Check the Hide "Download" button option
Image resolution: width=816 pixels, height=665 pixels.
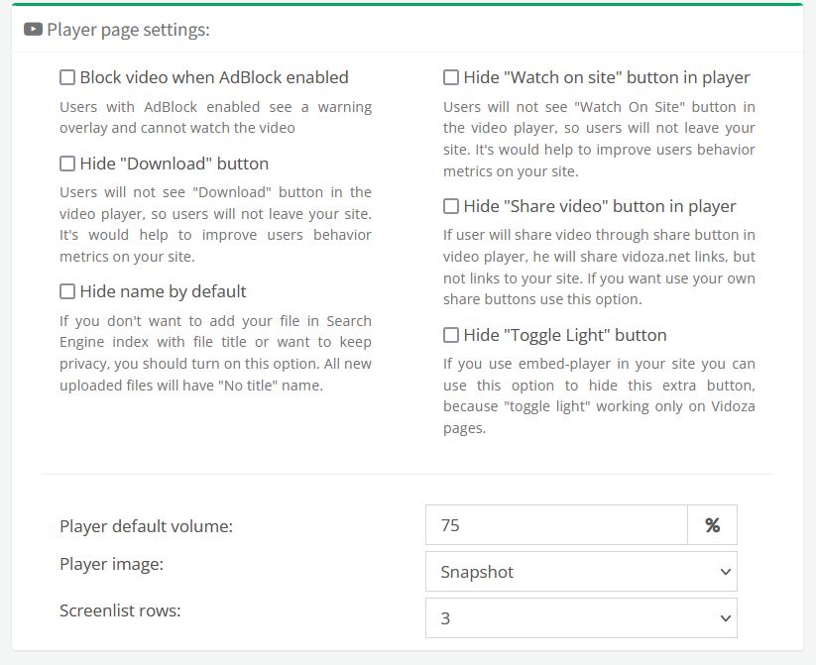point(67,164)
